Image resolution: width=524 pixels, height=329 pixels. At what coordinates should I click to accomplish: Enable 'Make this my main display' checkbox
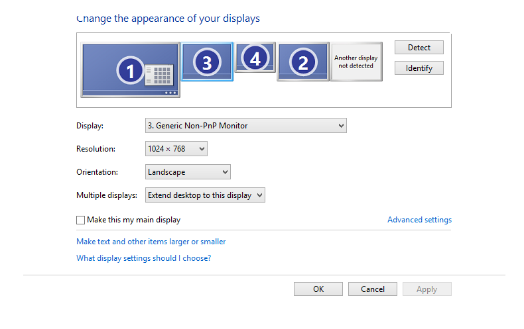pos(80,220)
